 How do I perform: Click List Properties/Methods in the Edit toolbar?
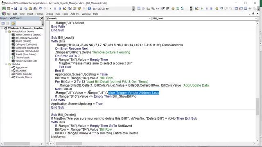139,9
